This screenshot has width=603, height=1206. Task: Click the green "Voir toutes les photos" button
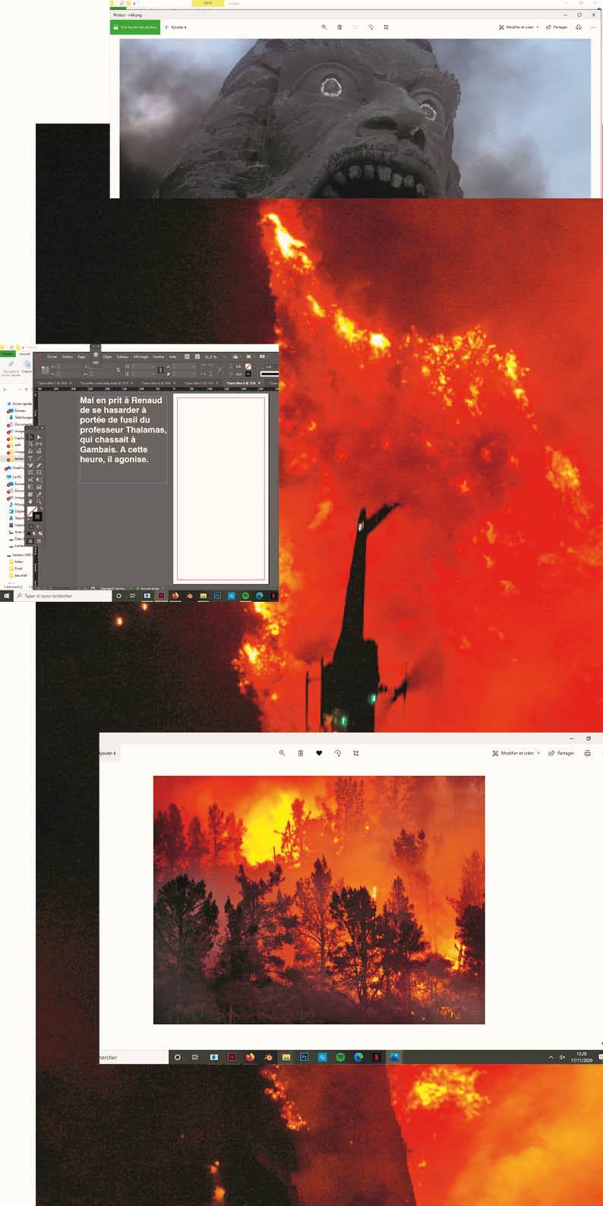(135, 27)
